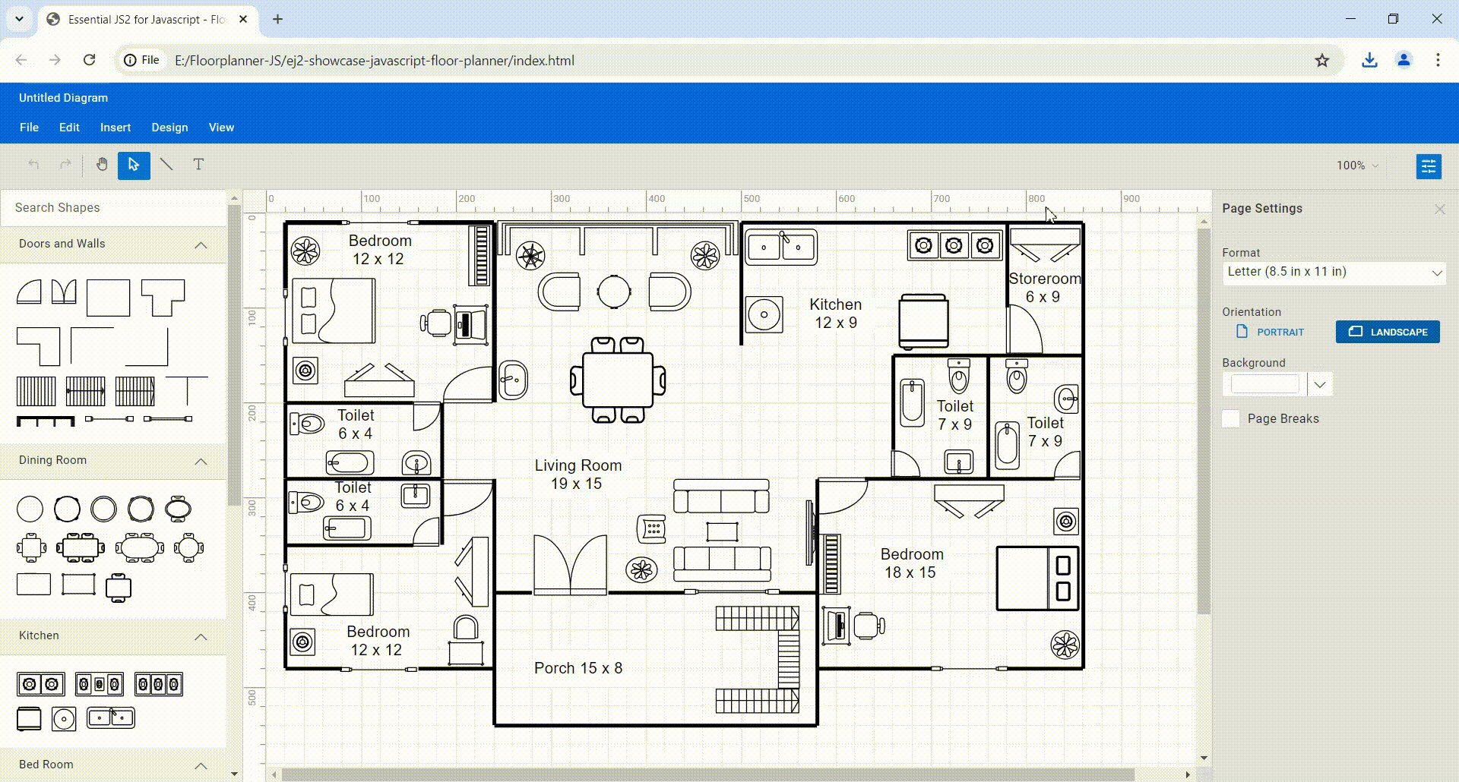Image resolution: width=1459 pixels, height=782 pixels.
Task: Click the Background color swatch
Action: (1265, 384)
